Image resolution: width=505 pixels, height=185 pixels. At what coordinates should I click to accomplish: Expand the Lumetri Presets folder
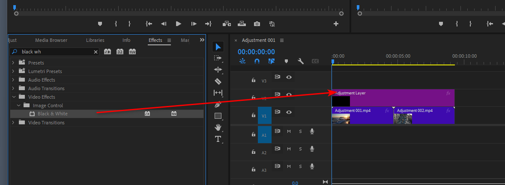click(13, 71)
